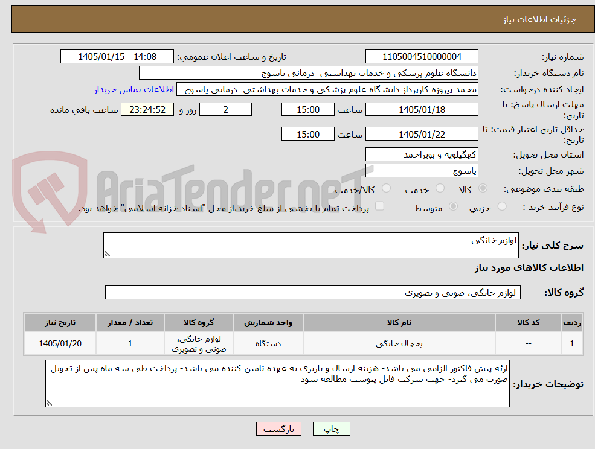
Task: Select the خدمت radio button
Action: (440, 188)
